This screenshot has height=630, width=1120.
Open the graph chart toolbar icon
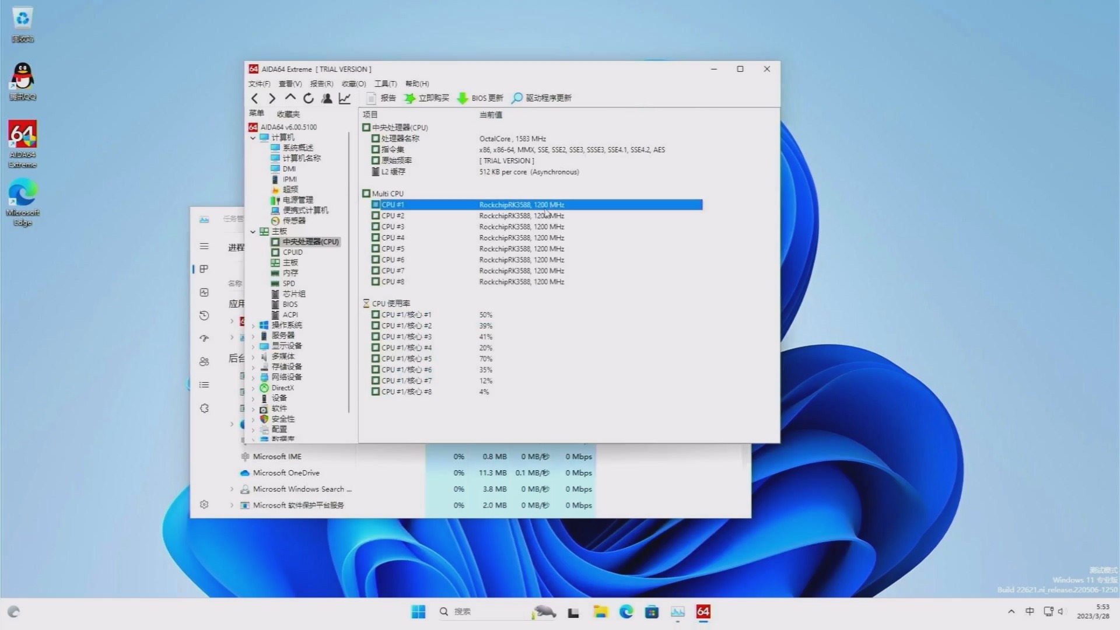click(x=345, y=98)
